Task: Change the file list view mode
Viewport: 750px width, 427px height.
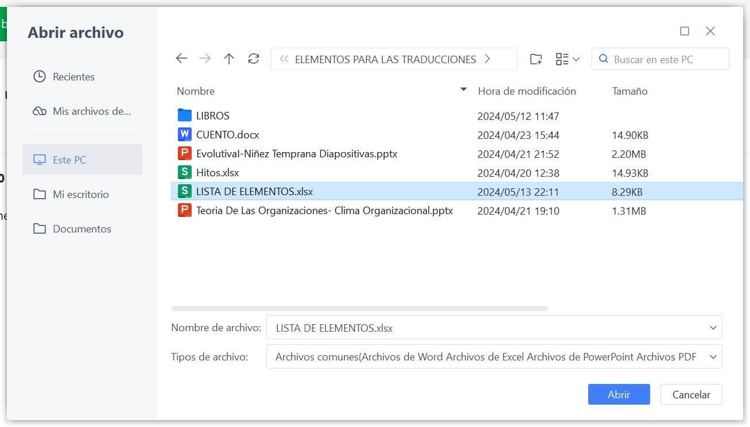Action: (567, 59)
